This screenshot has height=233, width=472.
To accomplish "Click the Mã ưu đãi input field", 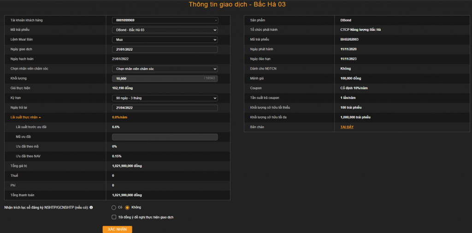I will point(165,137).
